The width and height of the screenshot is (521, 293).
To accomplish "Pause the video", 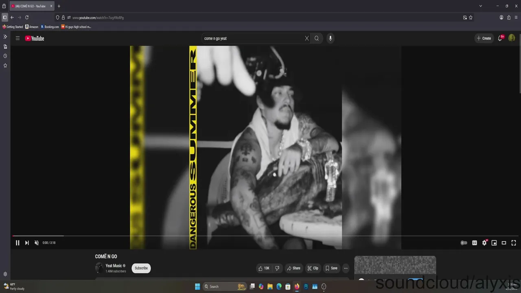I will click(x=18, y=243).
